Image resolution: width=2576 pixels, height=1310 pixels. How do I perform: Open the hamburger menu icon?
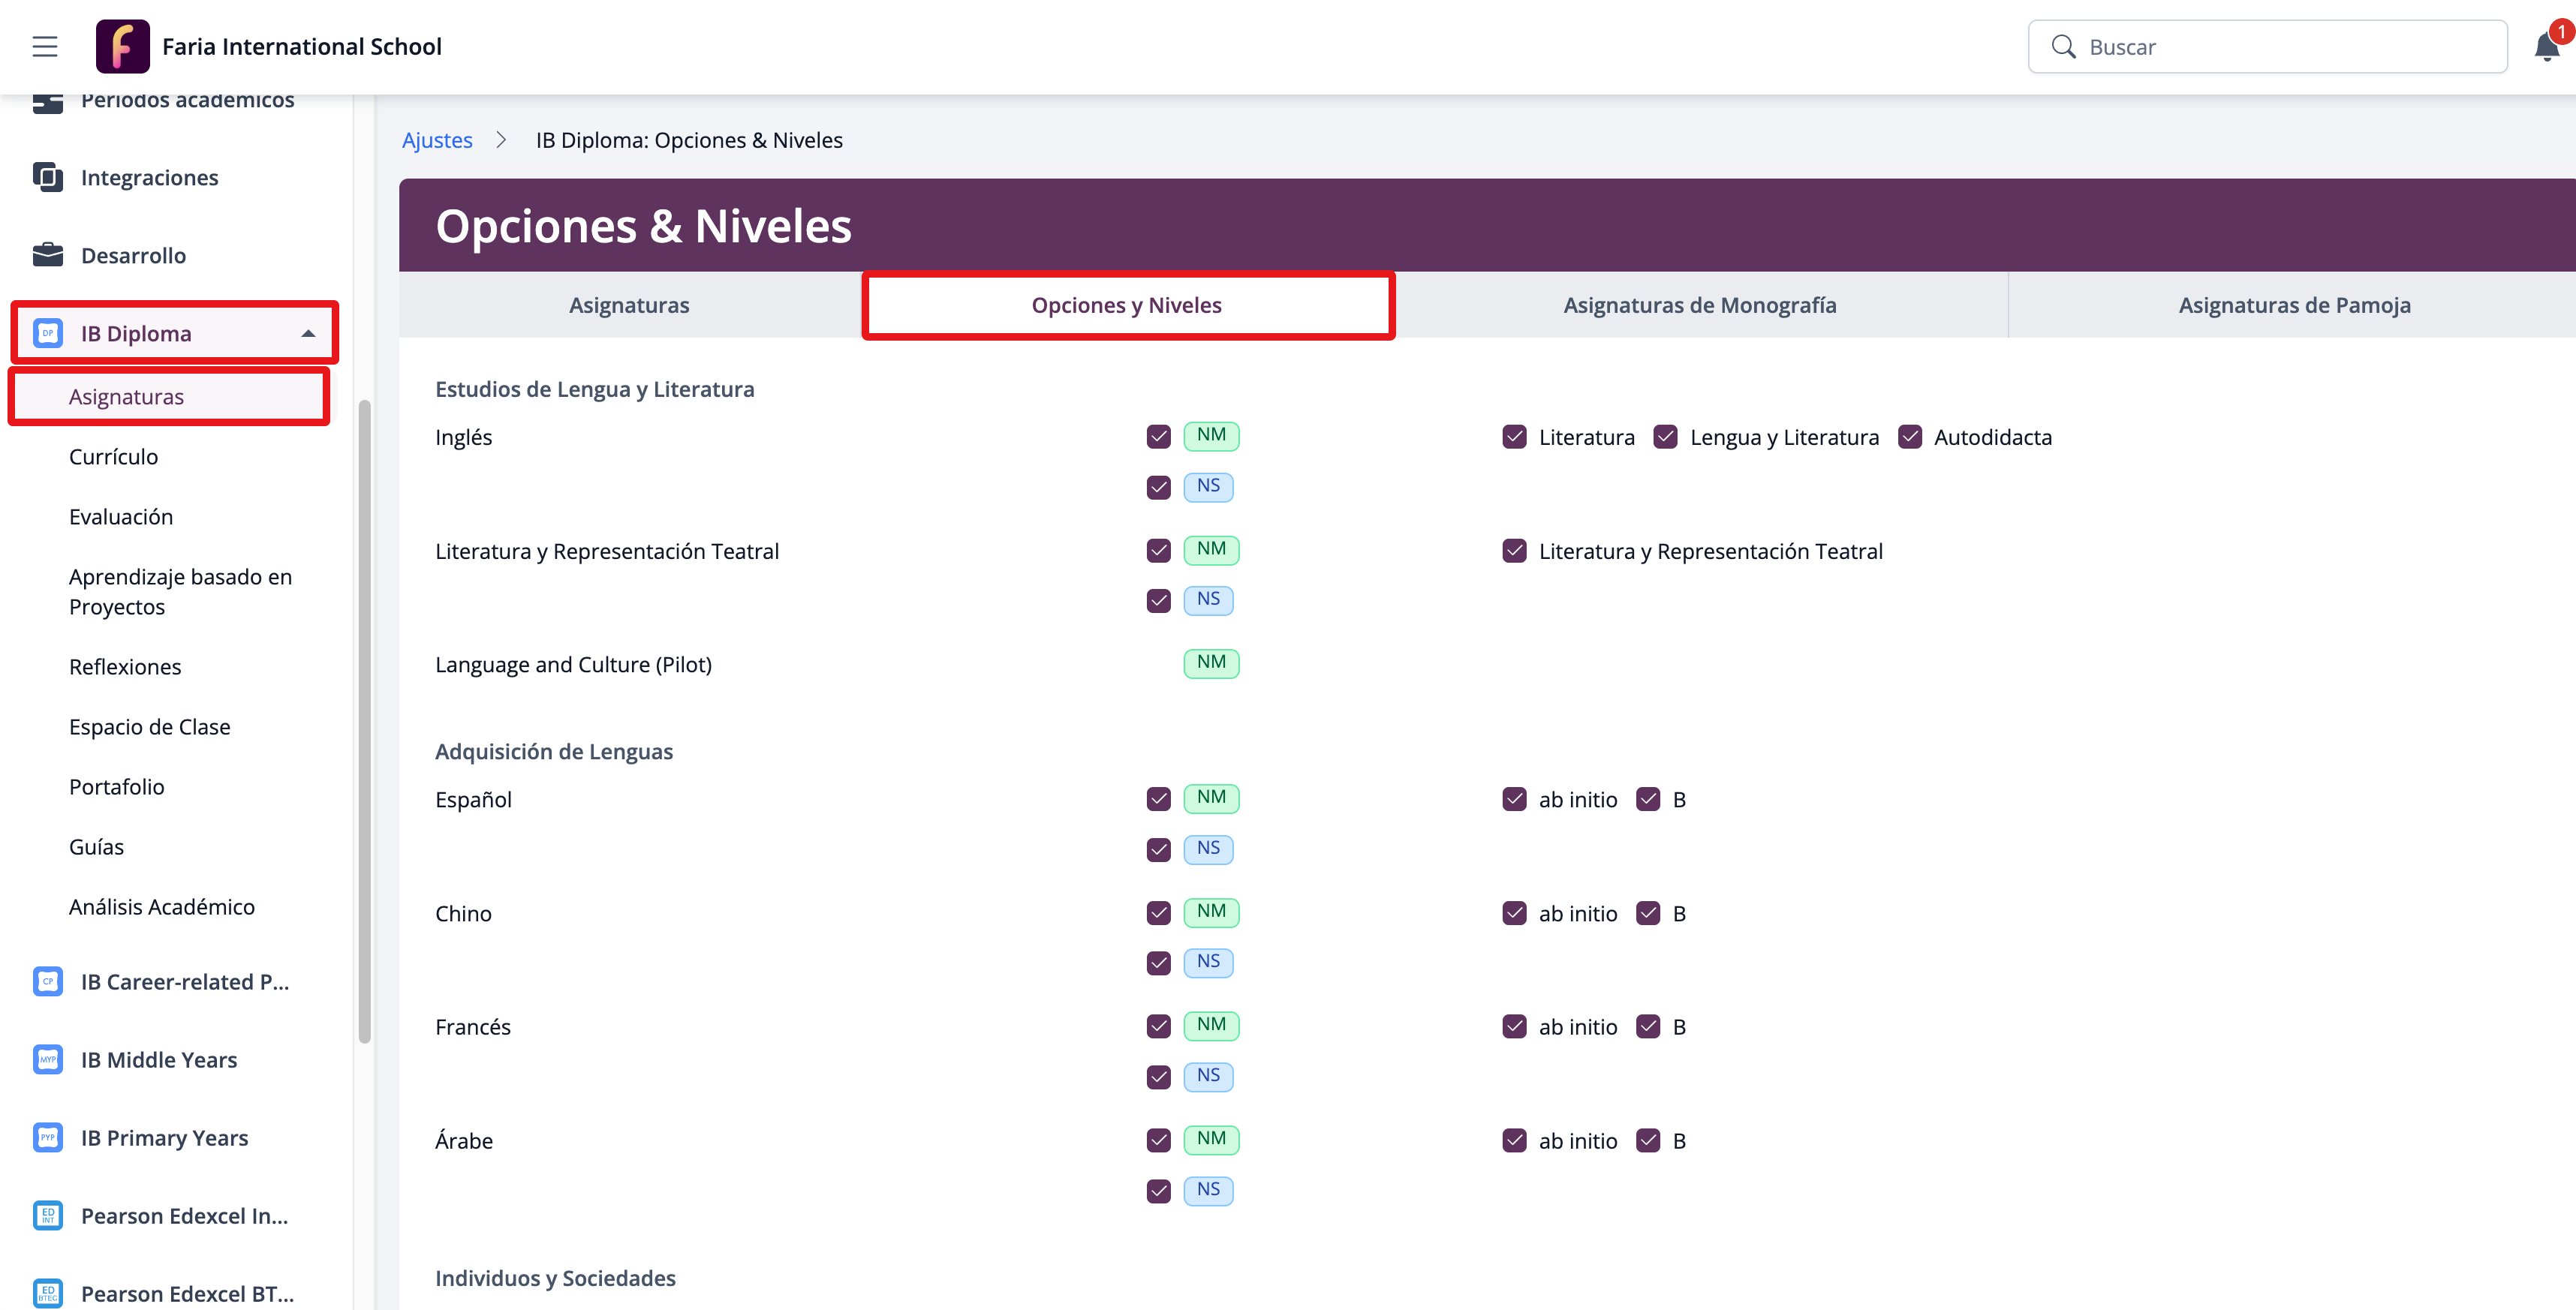44,46
